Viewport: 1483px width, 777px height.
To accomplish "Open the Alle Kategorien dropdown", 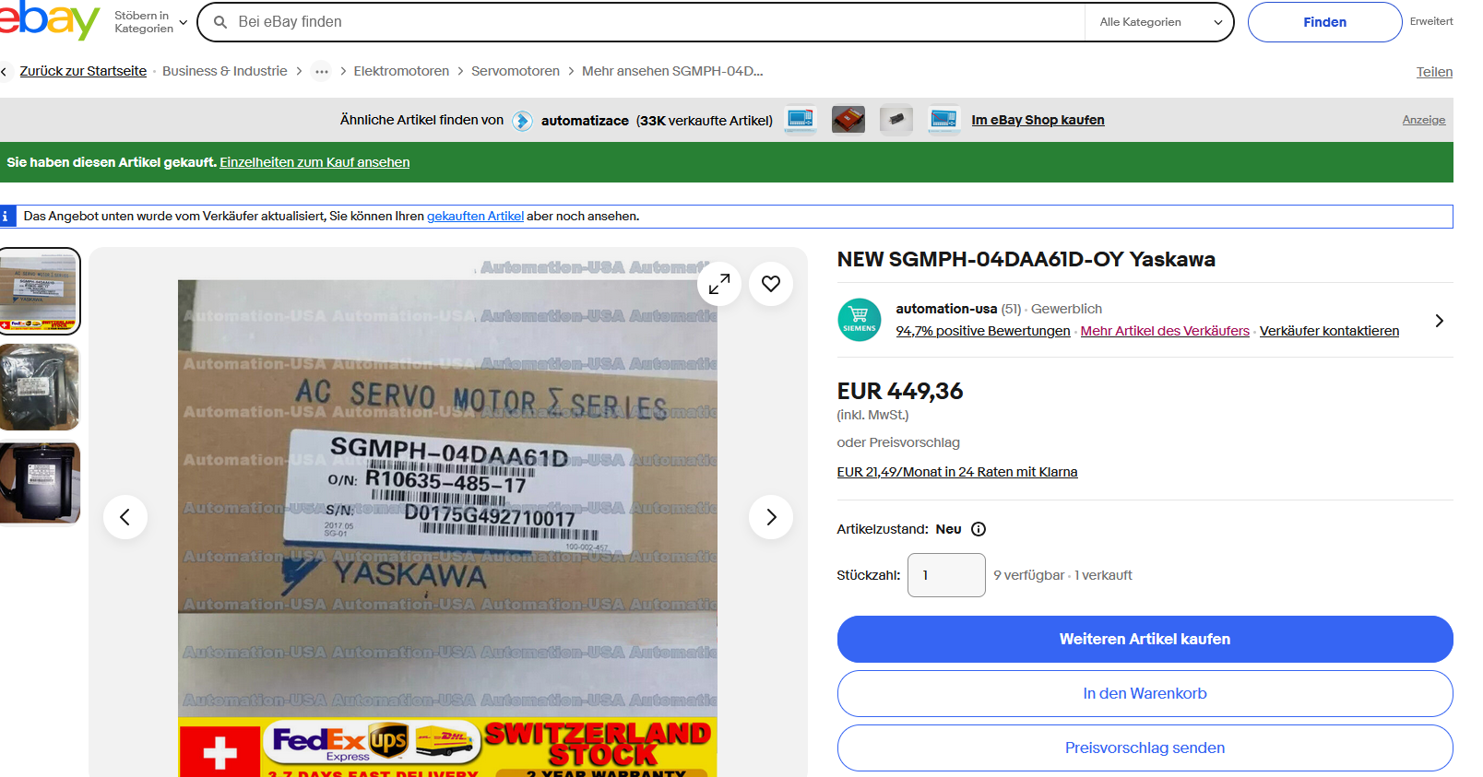I will (1161, 22).
